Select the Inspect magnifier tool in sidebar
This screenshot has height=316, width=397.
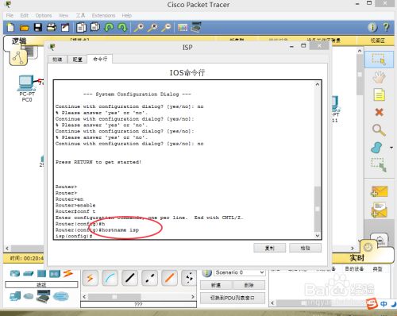click(379, 130)
